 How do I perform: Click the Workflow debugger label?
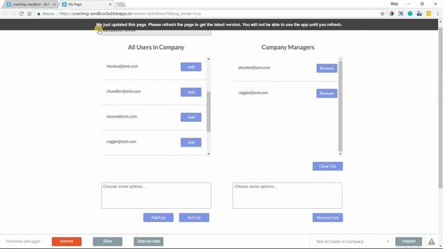point(23,241)
